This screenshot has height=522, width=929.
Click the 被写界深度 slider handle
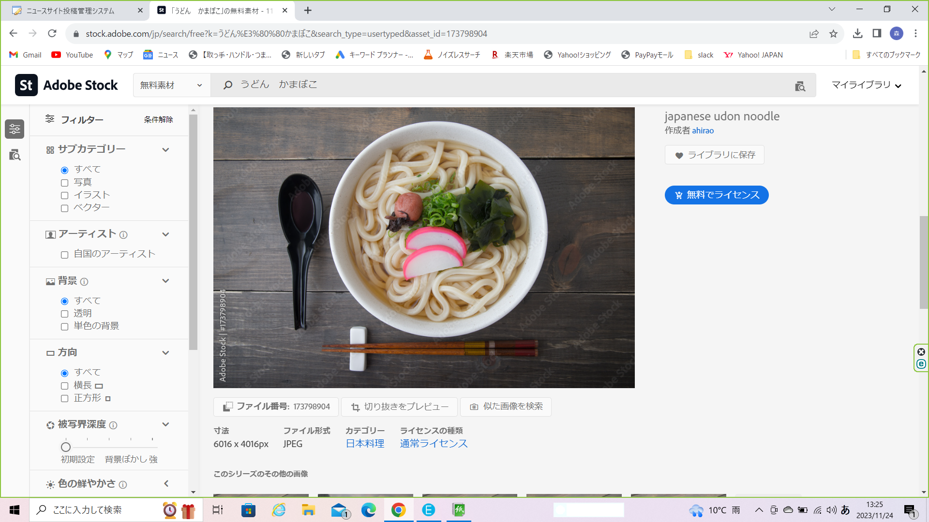pyautogui.click(x=66, y=447)
